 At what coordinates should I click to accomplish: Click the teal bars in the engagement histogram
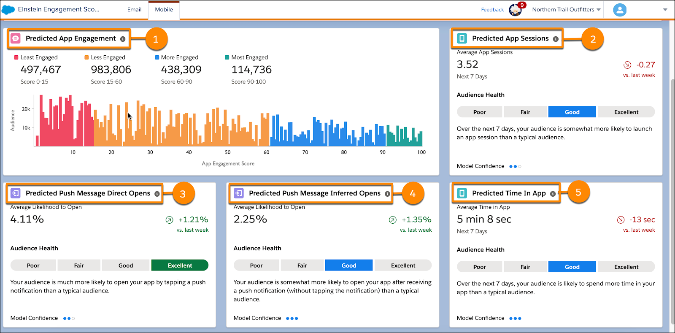[405, 136]
